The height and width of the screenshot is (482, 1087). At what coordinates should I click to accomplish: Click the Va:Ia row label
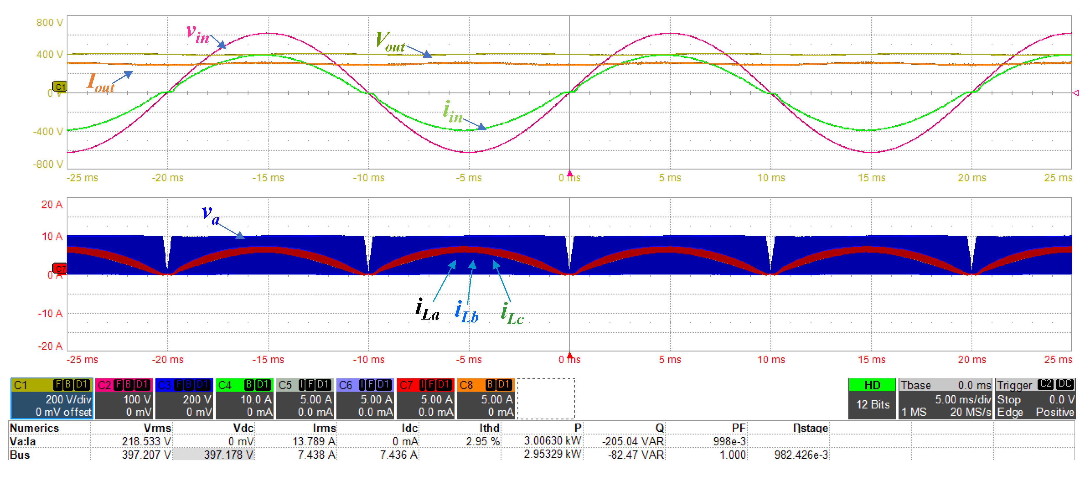click(x=23, y=442)
